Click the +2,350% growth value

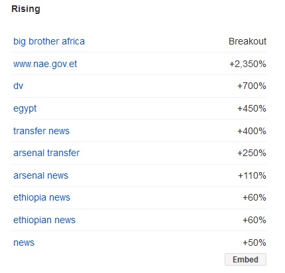click(248, 64)
